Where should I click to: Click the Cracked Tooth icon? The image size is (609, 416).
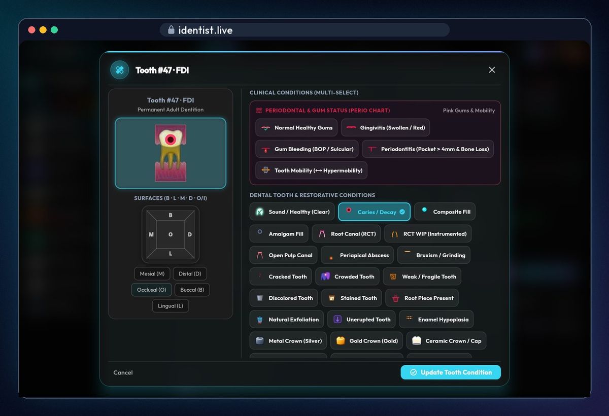click(260, 276)
